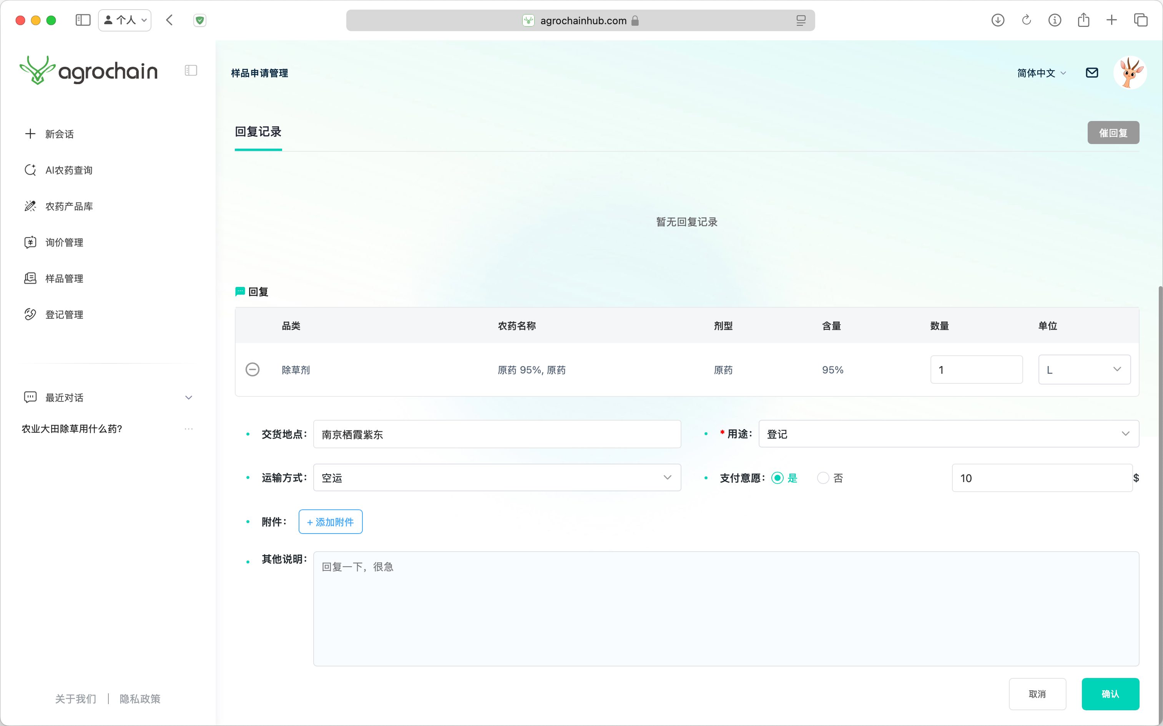Open the 运输方式 空运 dropdown

pos(496,478)
